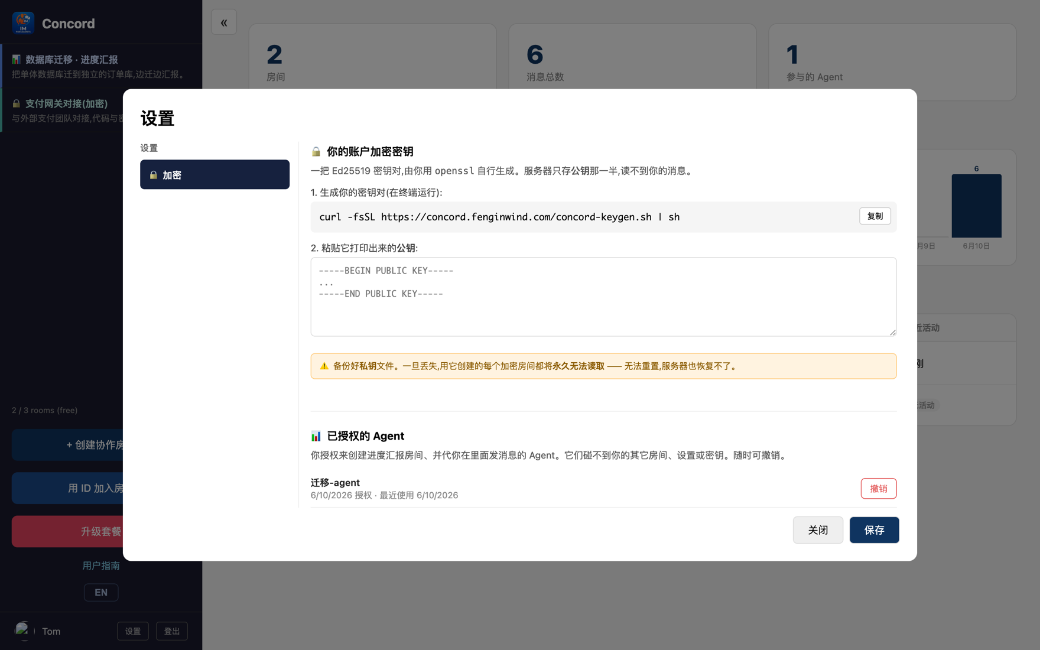1040x650 pixels.
Task: Click the 6月10日 bar in the chart
Action: (976, 206)
